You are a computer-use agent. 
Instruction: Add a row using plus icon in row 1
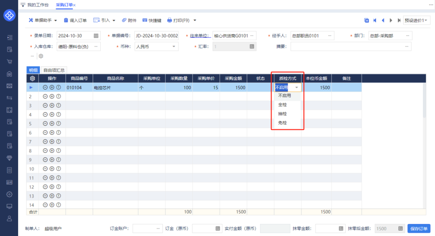pyautogui.click(x=52, y=87)
